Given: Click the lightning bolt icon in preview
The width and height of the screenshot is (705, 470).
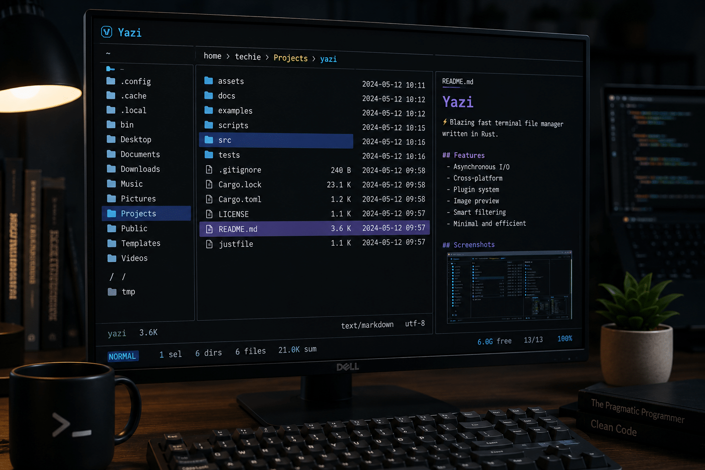Looking at the screenshot, I should (x=445, y=122).
